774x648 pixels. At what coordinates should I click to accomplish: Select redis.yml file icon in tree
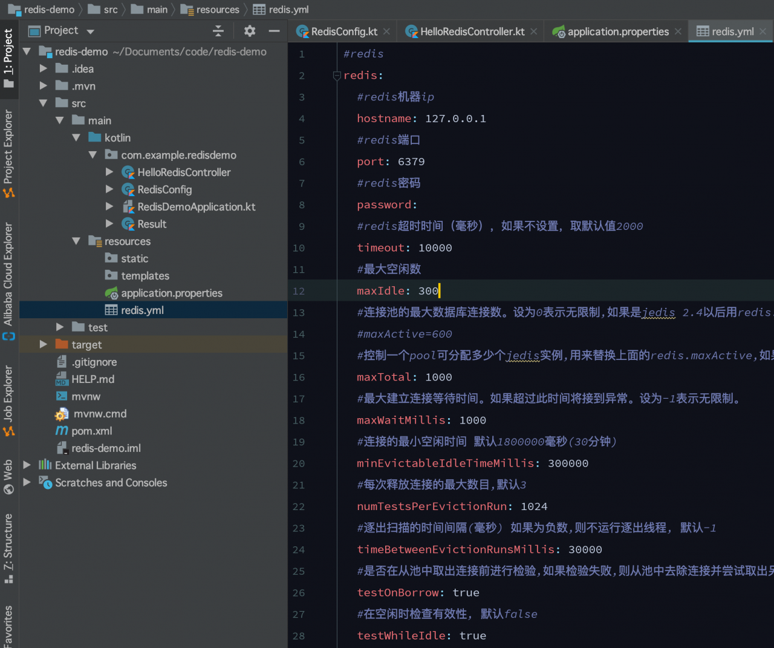coord(111,310)
